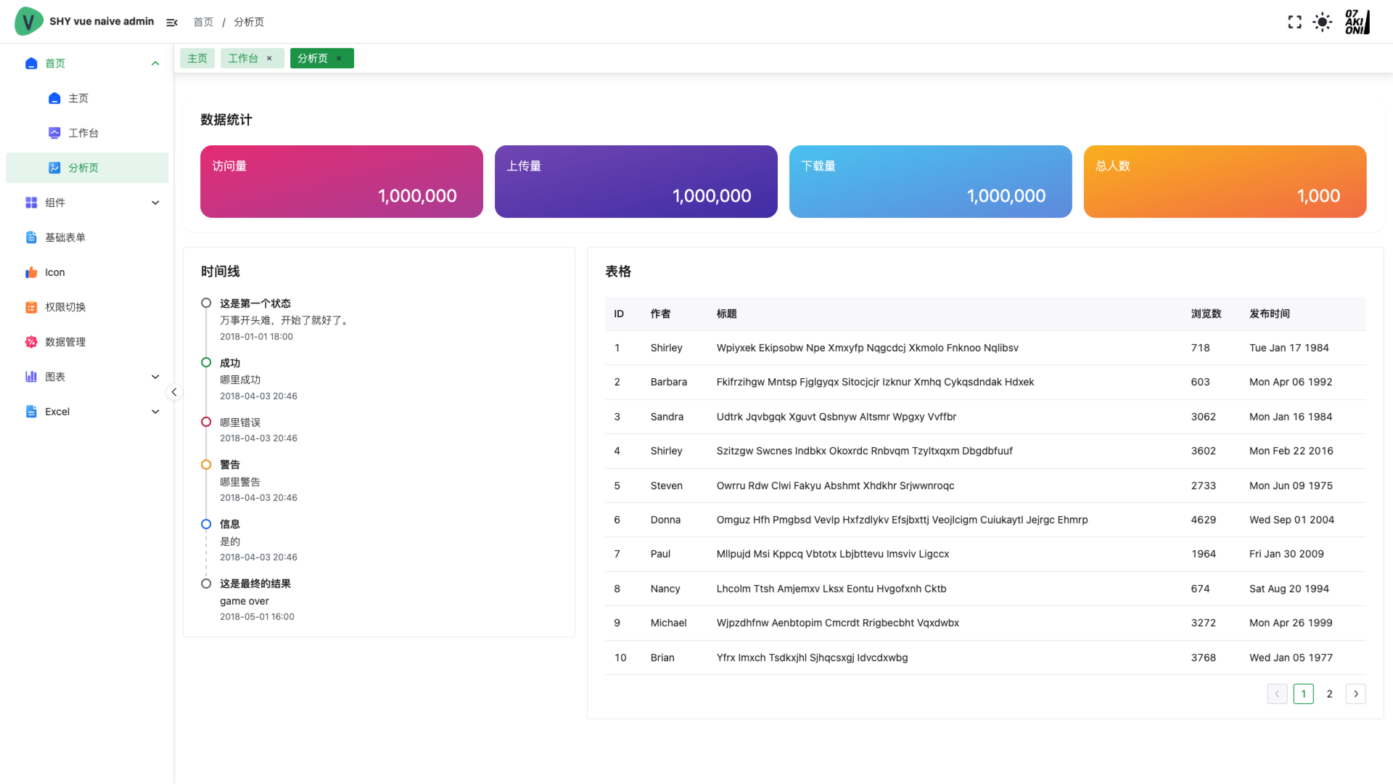Click the 主页 icon in sidebar submenu

coord(54,98)
